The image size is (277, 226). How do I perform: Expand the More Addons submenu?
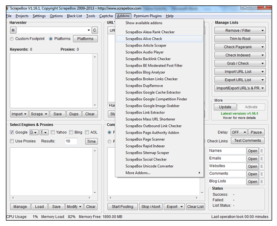[159, 173]
